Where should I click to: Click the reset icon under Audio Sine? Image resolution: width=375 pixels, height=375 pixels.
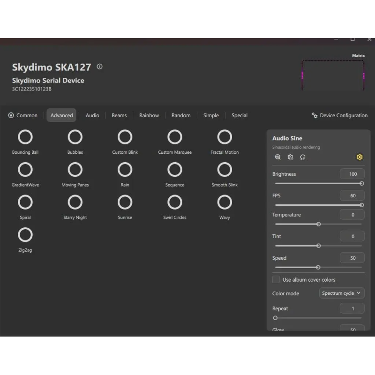click(x=303, y=157)
